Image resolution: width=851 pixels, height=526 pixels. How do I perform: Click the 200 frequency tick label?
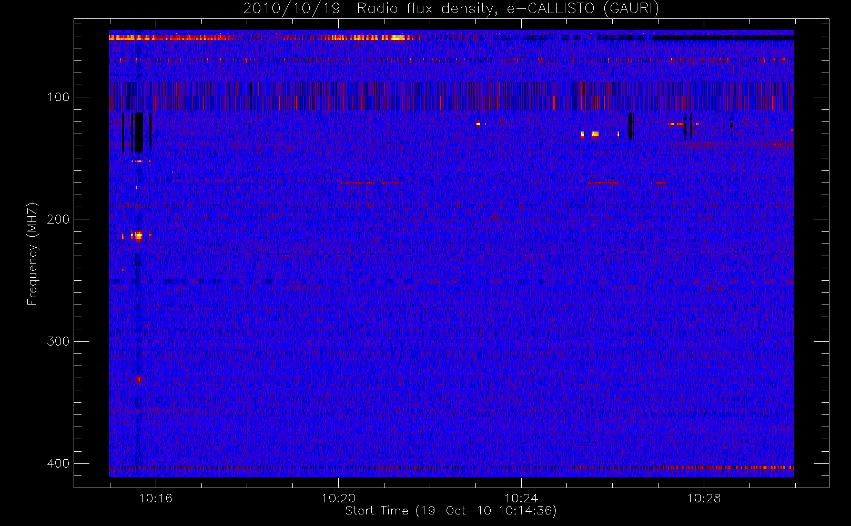[58, 219]
